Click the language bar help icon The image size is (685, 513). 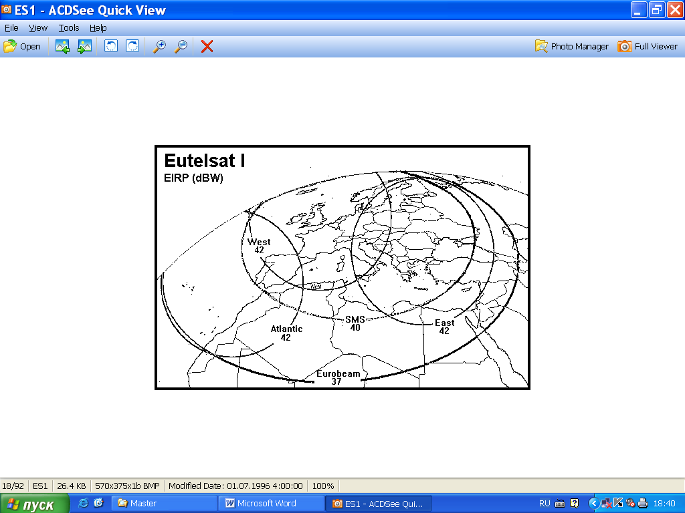coord(575,504)
